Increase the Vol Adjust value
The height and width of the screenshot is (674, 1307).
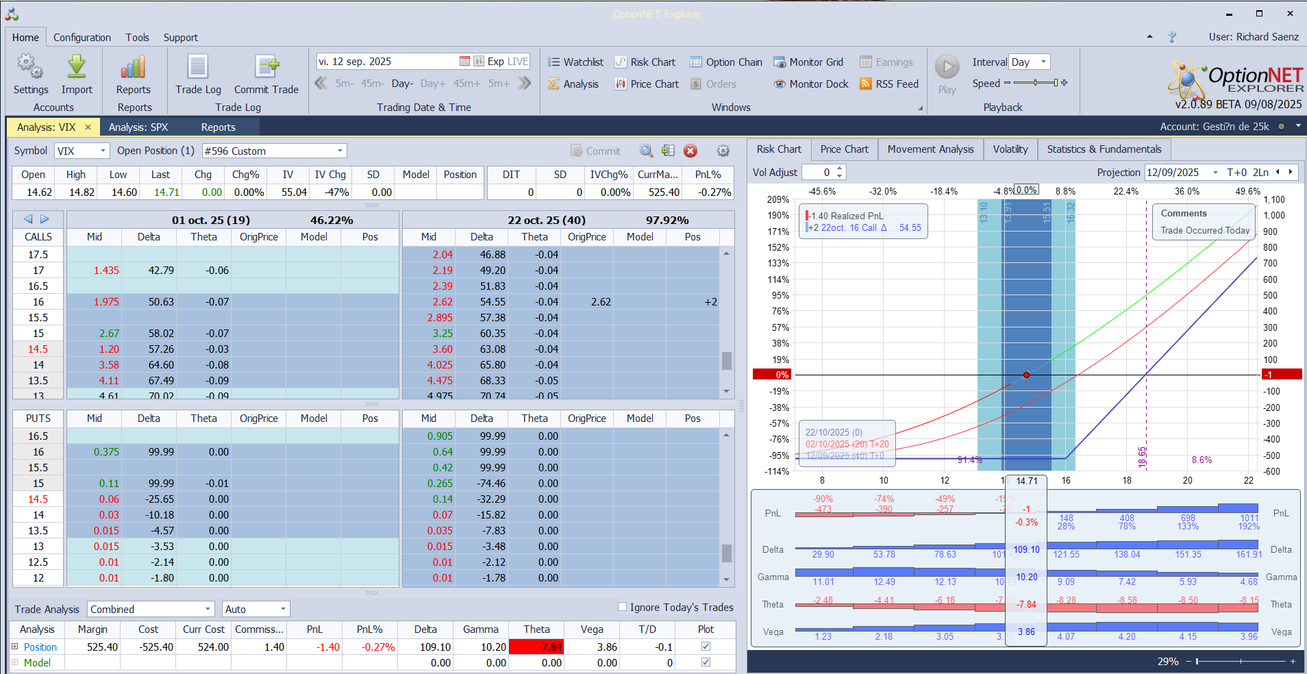click(840, 168)
